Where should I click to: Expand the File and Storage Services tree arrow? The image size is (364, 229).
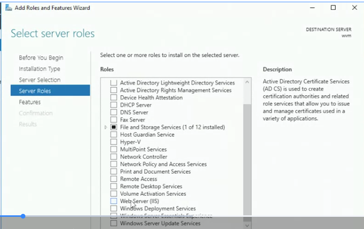pos(106,127)
